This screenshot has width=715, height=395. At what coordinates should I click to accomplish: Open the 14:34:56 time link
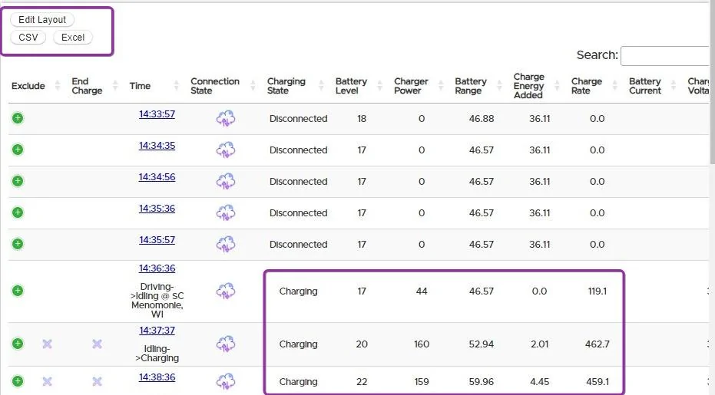click(x=157, y=176)
